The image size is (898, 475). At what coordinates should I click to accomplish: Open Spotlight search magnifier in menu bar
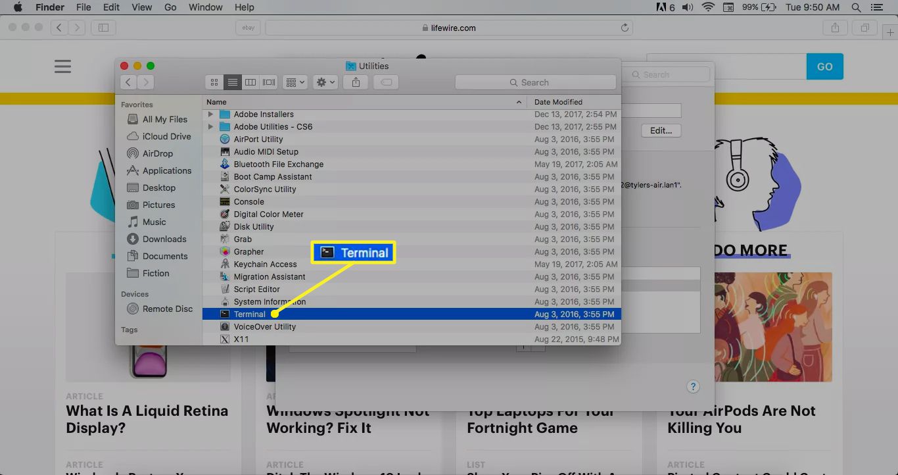point(856,7)
